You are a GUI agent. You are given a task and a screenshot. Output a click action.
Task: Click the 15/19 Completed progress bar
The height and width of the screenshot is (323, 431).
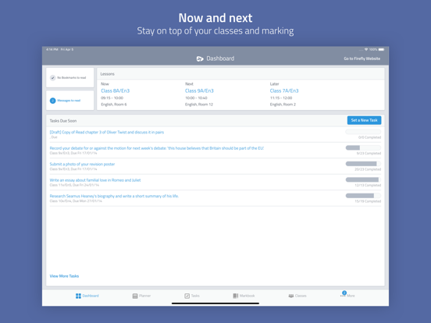coord(363,196)
